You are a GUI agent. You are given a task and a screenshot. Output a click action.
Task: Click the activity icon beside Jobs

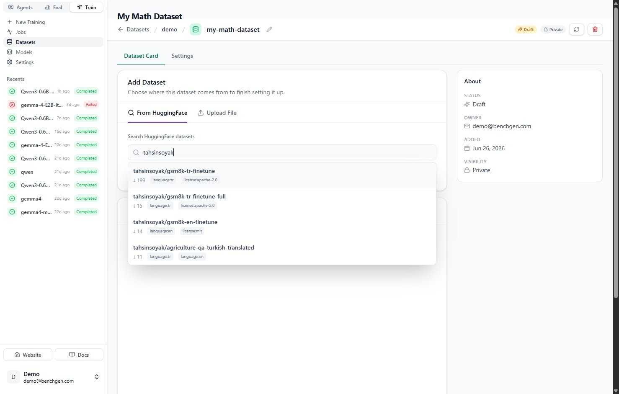10,32
